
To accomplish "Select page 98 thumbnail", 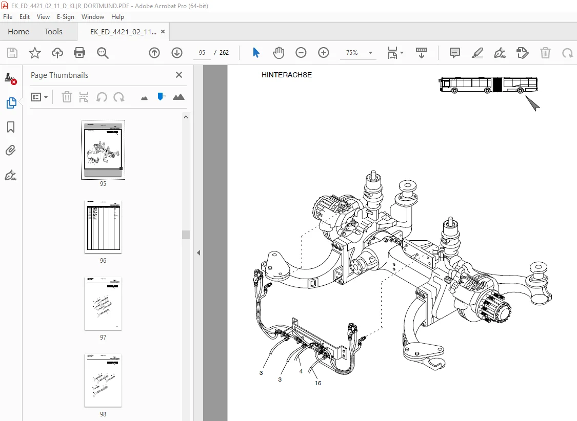I will pyautogui.click(x=103, y=380).
